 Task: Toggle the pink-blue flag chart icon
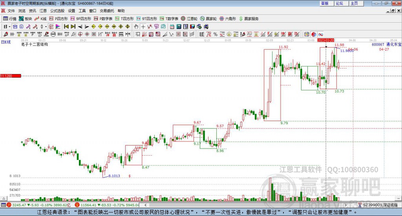click(x=58, y=27)
